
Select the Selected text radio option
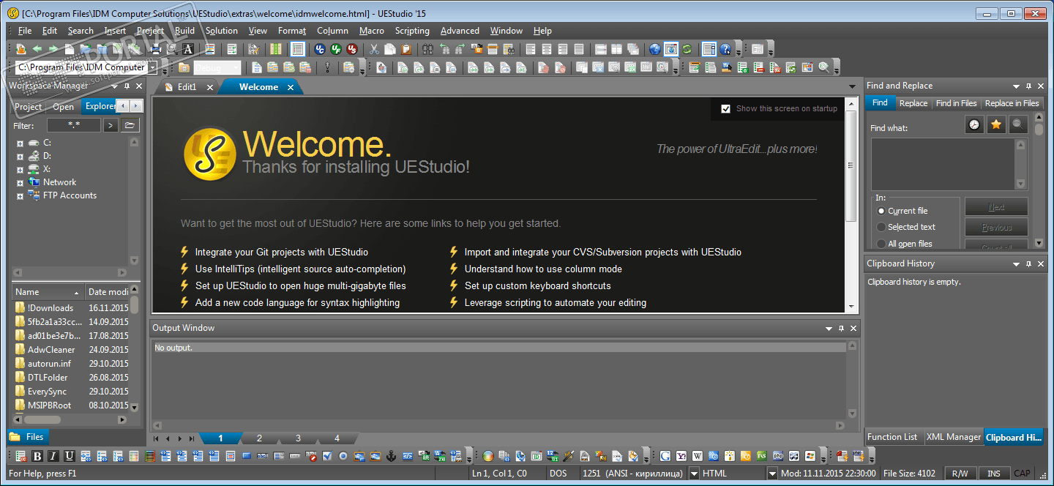coord(881,227)
